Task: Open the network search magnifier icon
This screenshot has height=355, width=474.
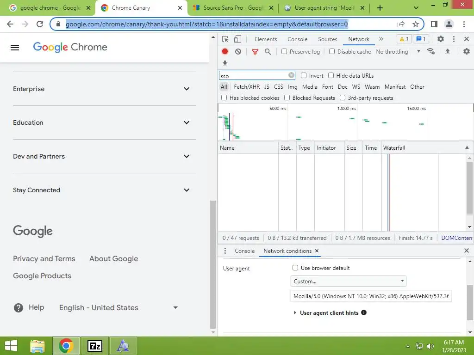Action: pos(268,52)
